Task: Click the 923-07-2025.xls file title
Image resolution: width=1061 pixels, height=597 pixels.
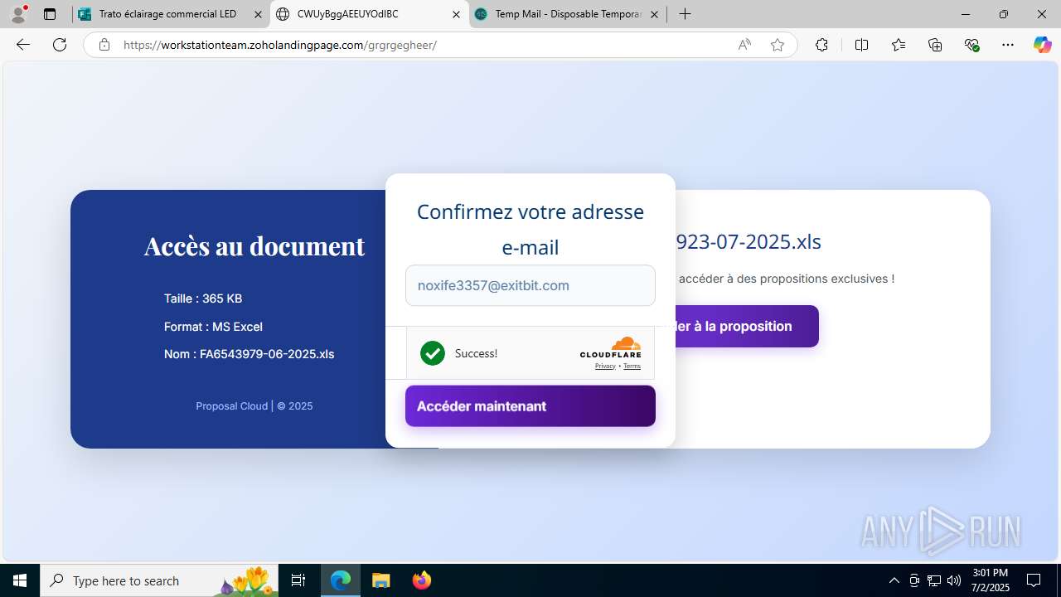Action: point(749,241)
